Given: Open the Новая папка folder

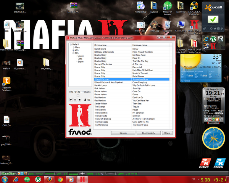Looking at the screenshot, I should coord(6,45).
